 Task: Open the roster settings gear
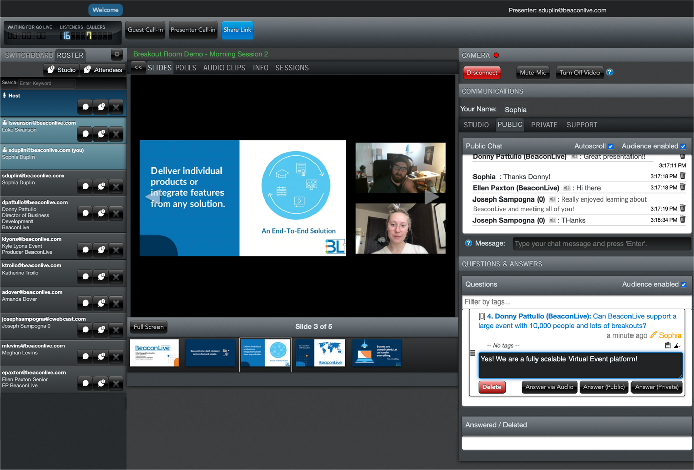click(x=117, y=54)
